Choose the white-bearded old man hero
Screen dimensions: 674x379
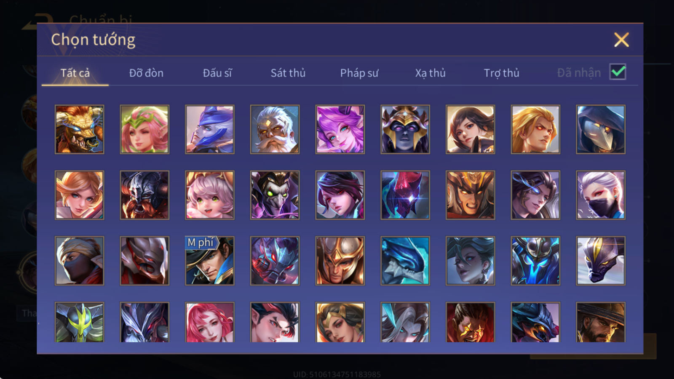pyautogui.click(x=275, y=129)
